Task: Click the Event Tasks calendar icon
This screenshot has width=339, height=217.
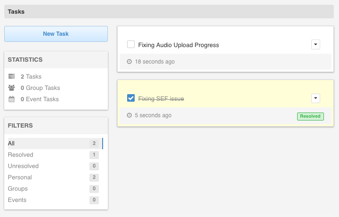Action: [12, 99]
